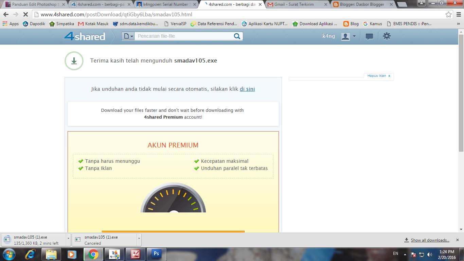Close the downloads bar
This screenshot has height=261, width=464.
(457, 240)
